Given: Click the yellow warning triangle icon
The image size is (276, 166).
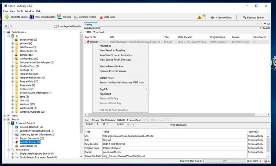Looking at the screenshot, I should coord(199,17).
